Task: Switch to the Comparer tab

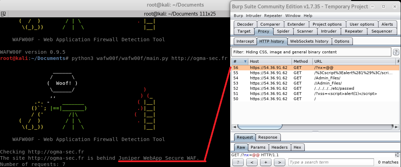Action: [x=270, y=24]
